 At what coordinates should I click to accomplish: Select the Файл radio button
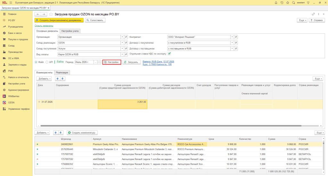click(36, 62)
